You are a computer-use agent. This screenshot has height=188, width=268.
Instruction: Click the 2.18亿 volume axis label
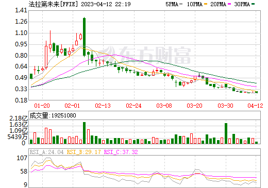(19, 118)
